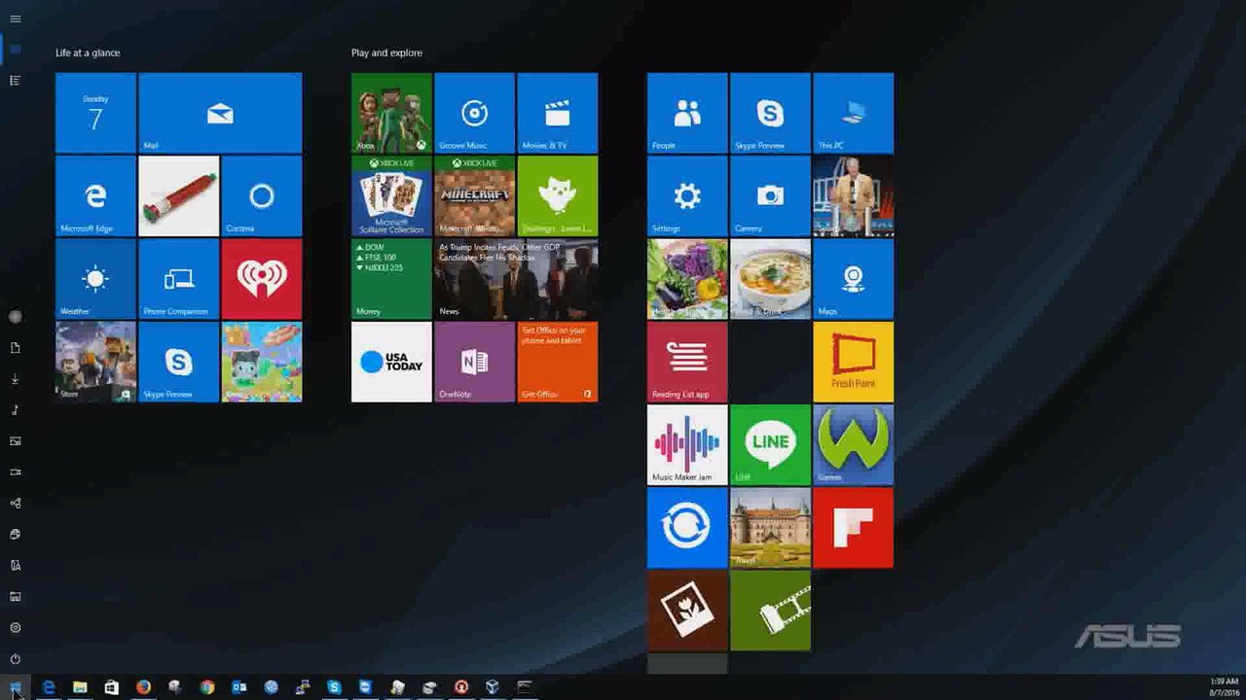Open Pictures folder from the Start sidebar
The width and height of the screenshot is (1246, 700).
[15, 440]
